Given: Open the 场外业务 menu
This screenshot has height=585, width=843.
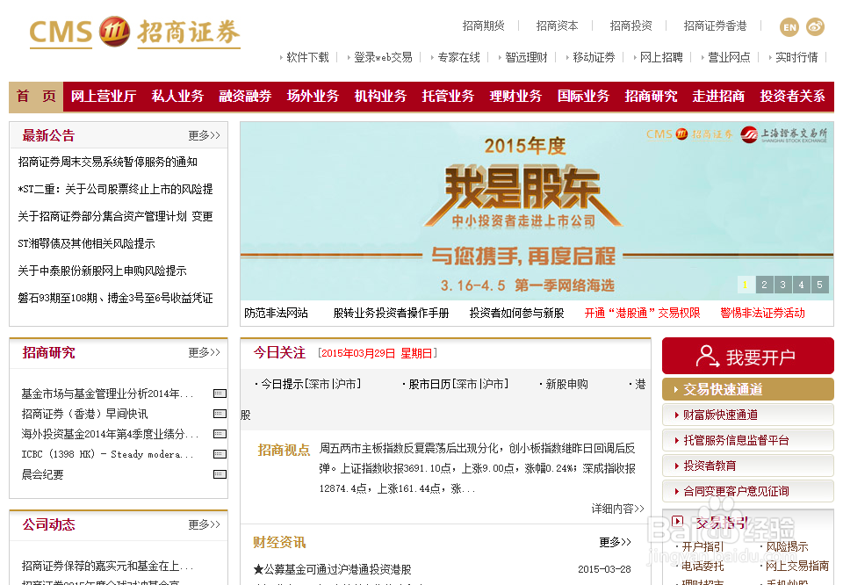Looking at the screenshot, I should (x=313, y=97).
